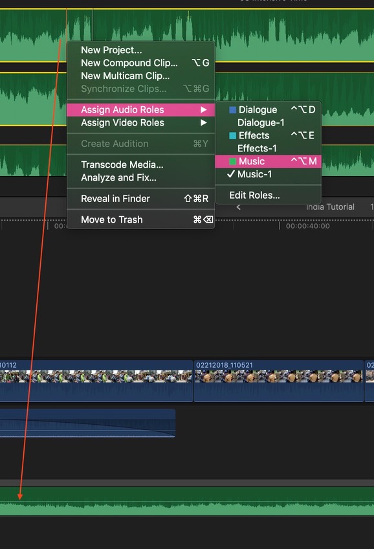
Task: Click the green Music role color square
Action: 232,161
